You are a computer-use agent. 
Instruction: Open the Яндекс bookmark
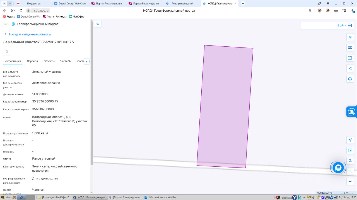pyautogui.click(x=9, y=16)
